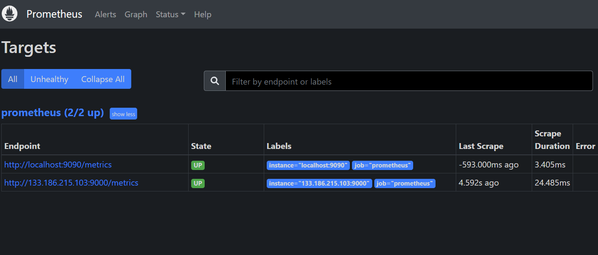Click the magnifying glass search icon
Image resolution: width=598 pixels, height=255 pixels.
215,81
